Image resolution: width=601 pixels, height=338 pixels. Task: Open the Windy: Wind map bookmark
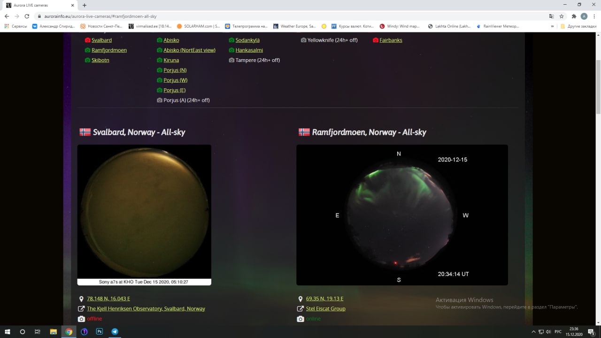click(400, 26)
